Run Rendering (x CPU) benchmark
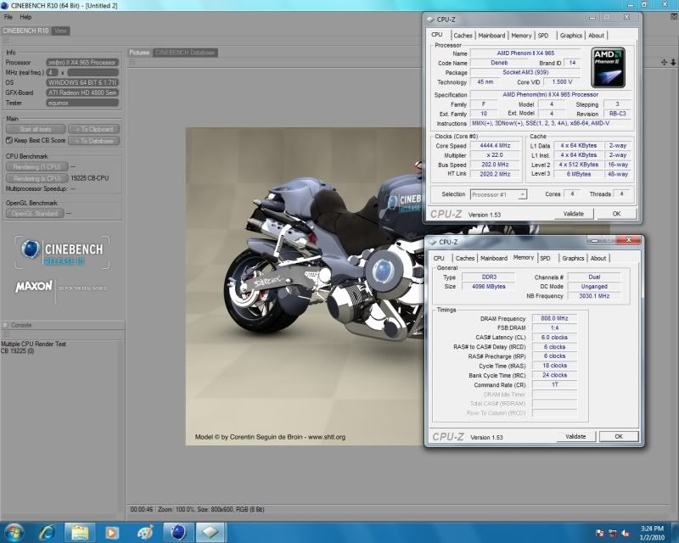Viewport: 679px width, 543px height. point(36,178)
